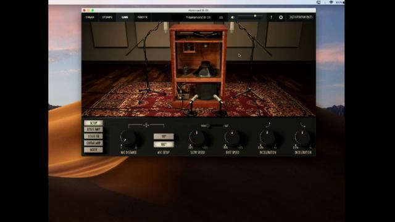Open settings with the gear icon

click(x=281, y=17)
